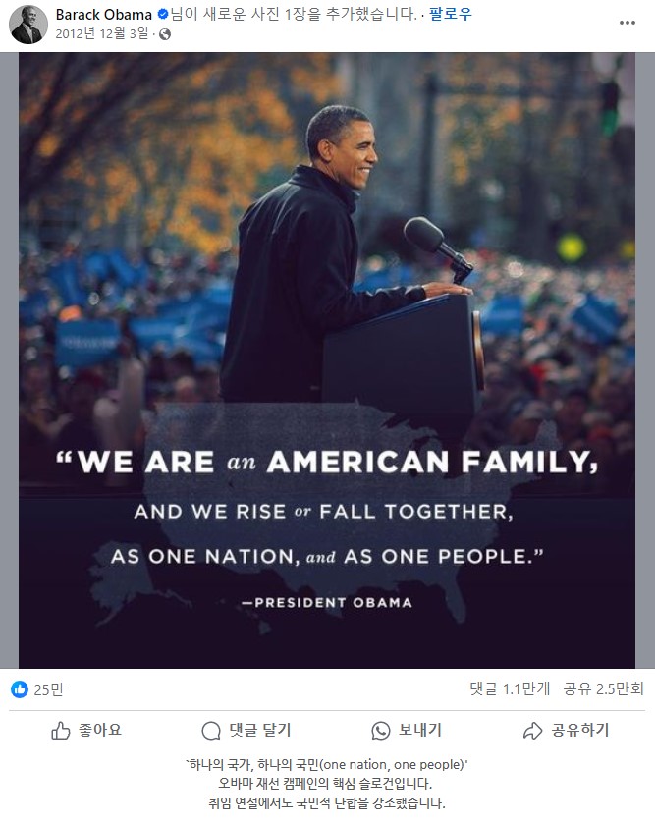655x825 pixels.
Task: Click the globe public privacy icon
Action: [x=165, y=34]
